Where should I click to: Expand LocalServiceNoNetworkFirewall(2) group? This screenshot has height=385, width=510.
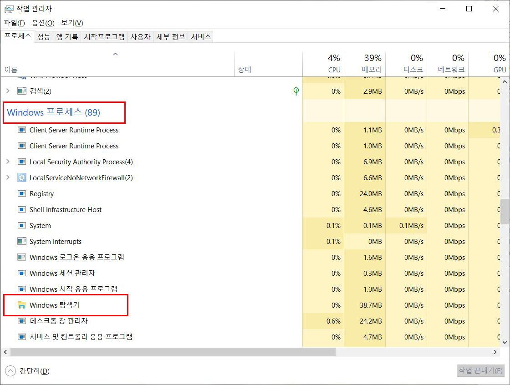pyautogui.click(x=8, y=177)
